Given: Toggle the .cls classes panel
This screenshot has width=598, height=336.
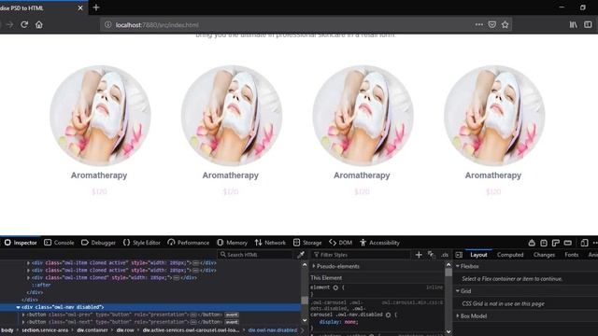Looking at the screenshot, I should click(x=445, y=255).
